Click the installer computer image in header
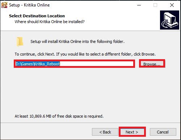This screenshot has width=181, height=140. [169, 20]
